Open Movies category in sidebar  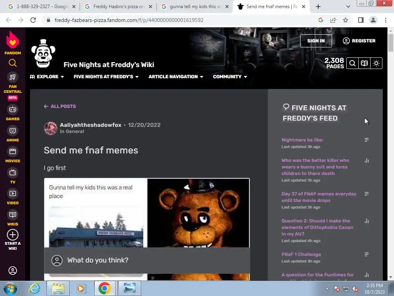click(x=13, y=155)
